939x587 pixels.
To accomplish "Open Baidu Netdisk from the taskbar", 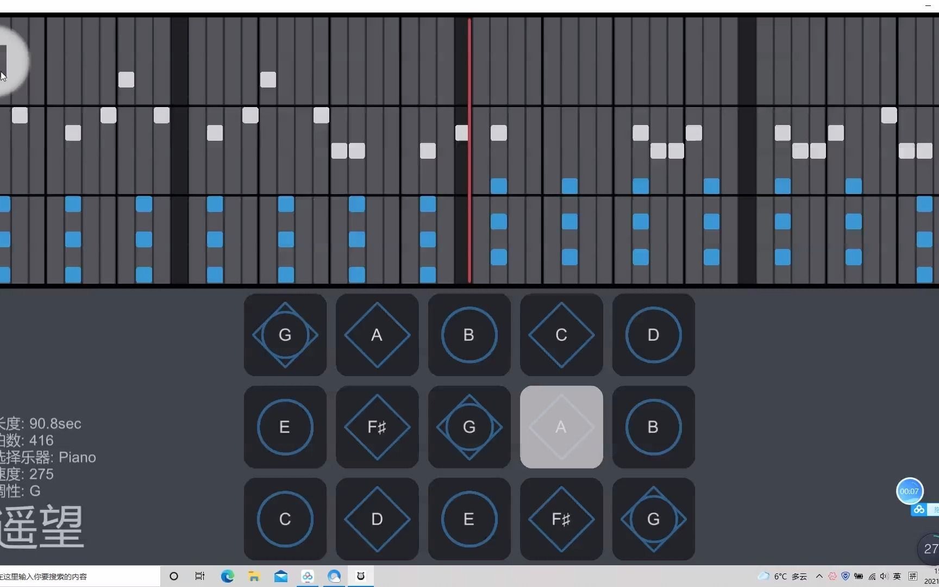I will [x=308, y=576].
